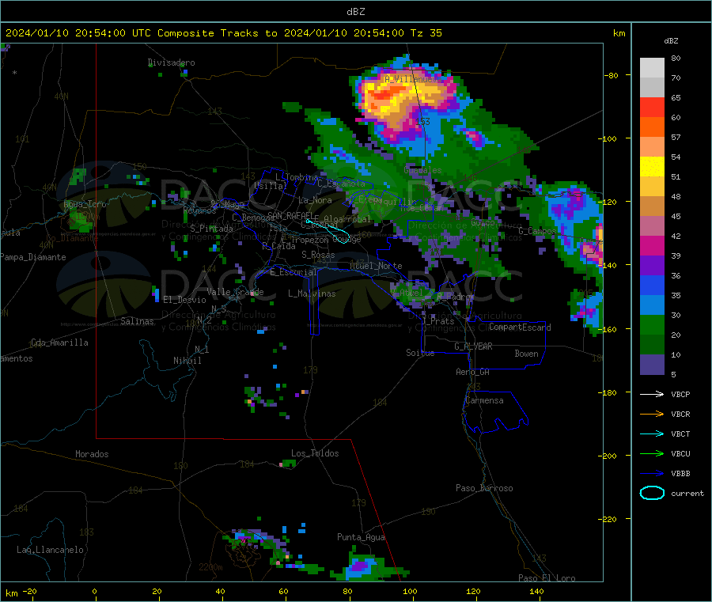Click the 'Pampa_Diamante' map label
712x602 pixels.
point(33,257)
